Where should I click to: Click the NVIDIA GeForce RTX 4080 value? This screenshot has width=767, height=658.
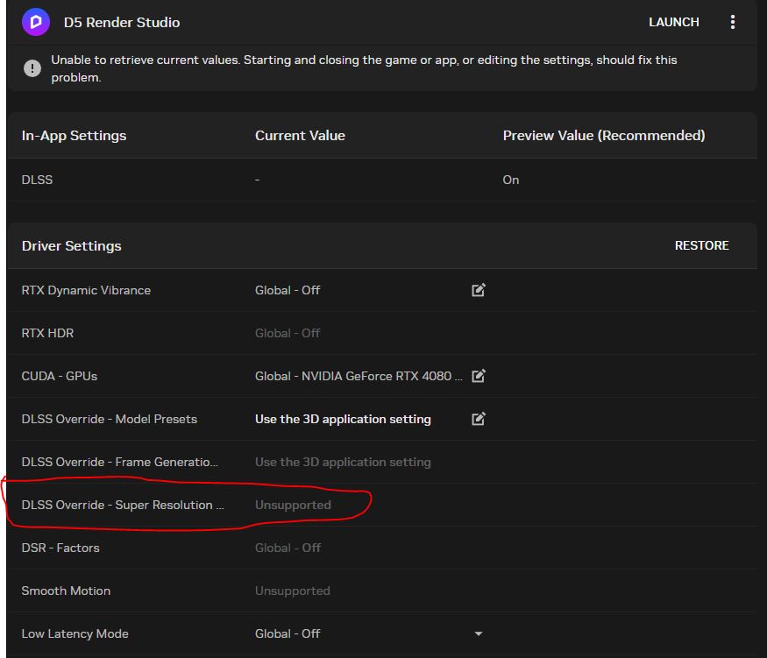[359, 376]
